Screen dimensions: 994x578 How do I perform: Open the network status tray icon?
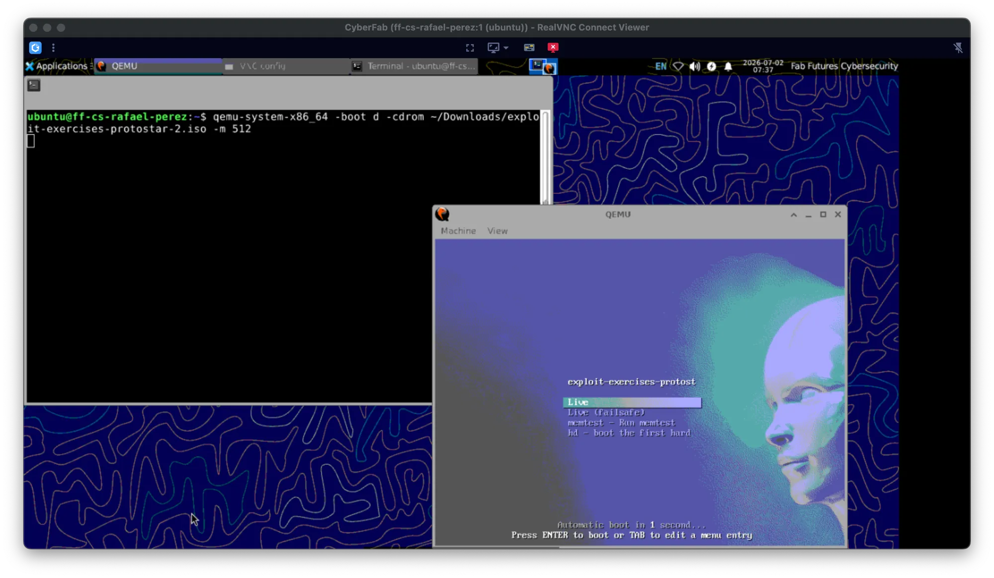[x=678, y=66]
